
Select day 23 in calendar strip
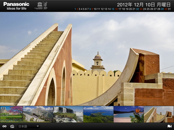(x=141, y=9)
